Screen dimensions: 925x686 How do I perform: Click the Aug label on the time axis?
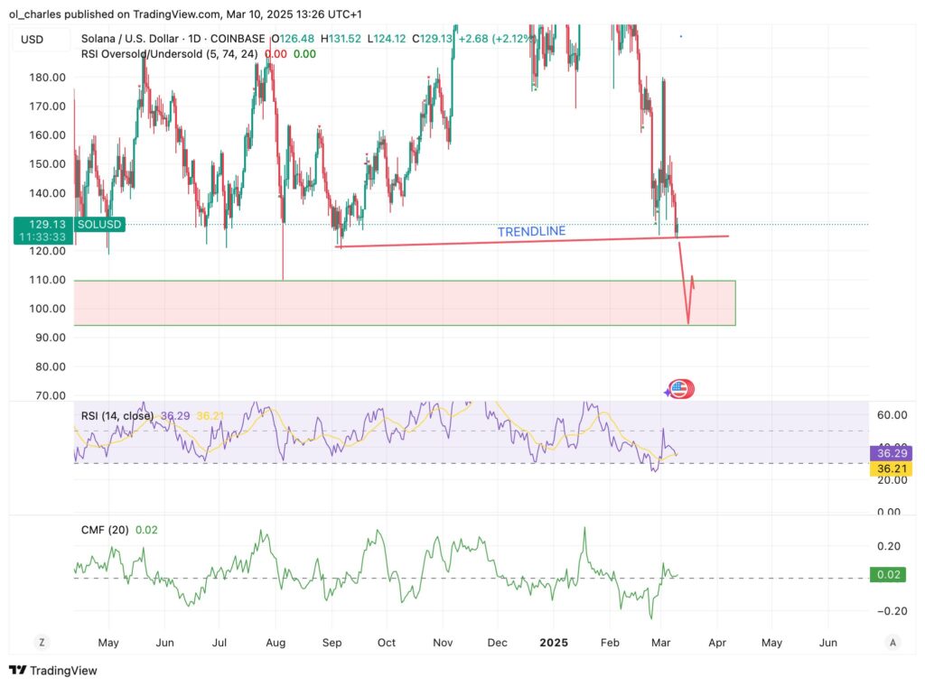276,643
